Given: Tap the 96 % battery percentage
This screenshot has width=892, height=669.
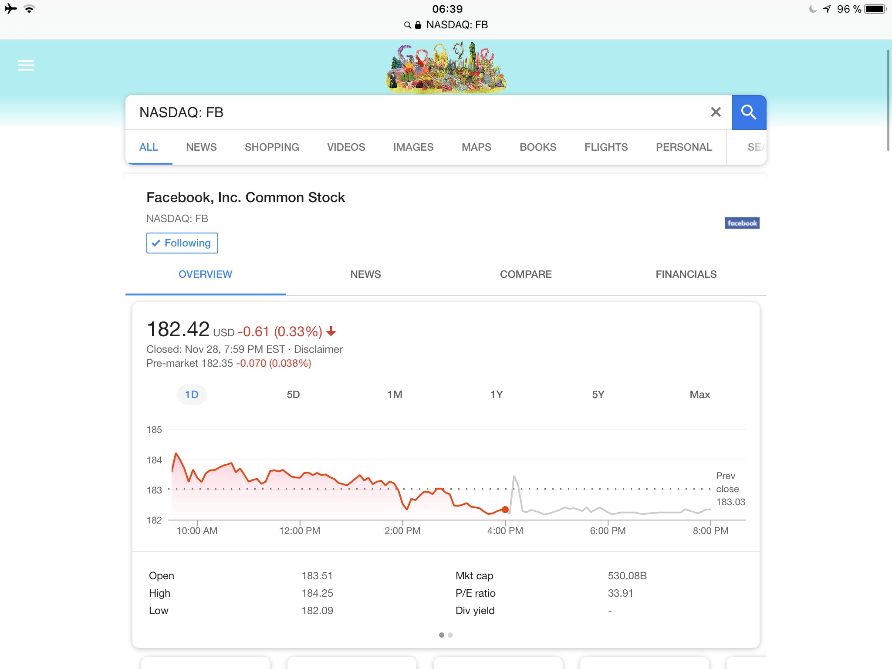Looking at the screenshot, I should coord(849,9).
